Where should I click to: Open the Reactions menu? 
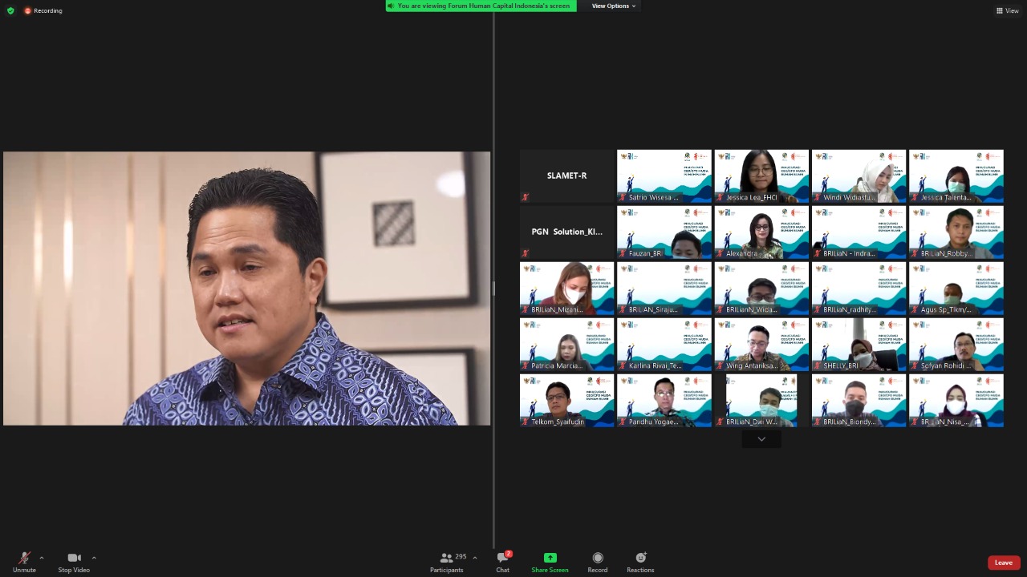click(640, 558)
